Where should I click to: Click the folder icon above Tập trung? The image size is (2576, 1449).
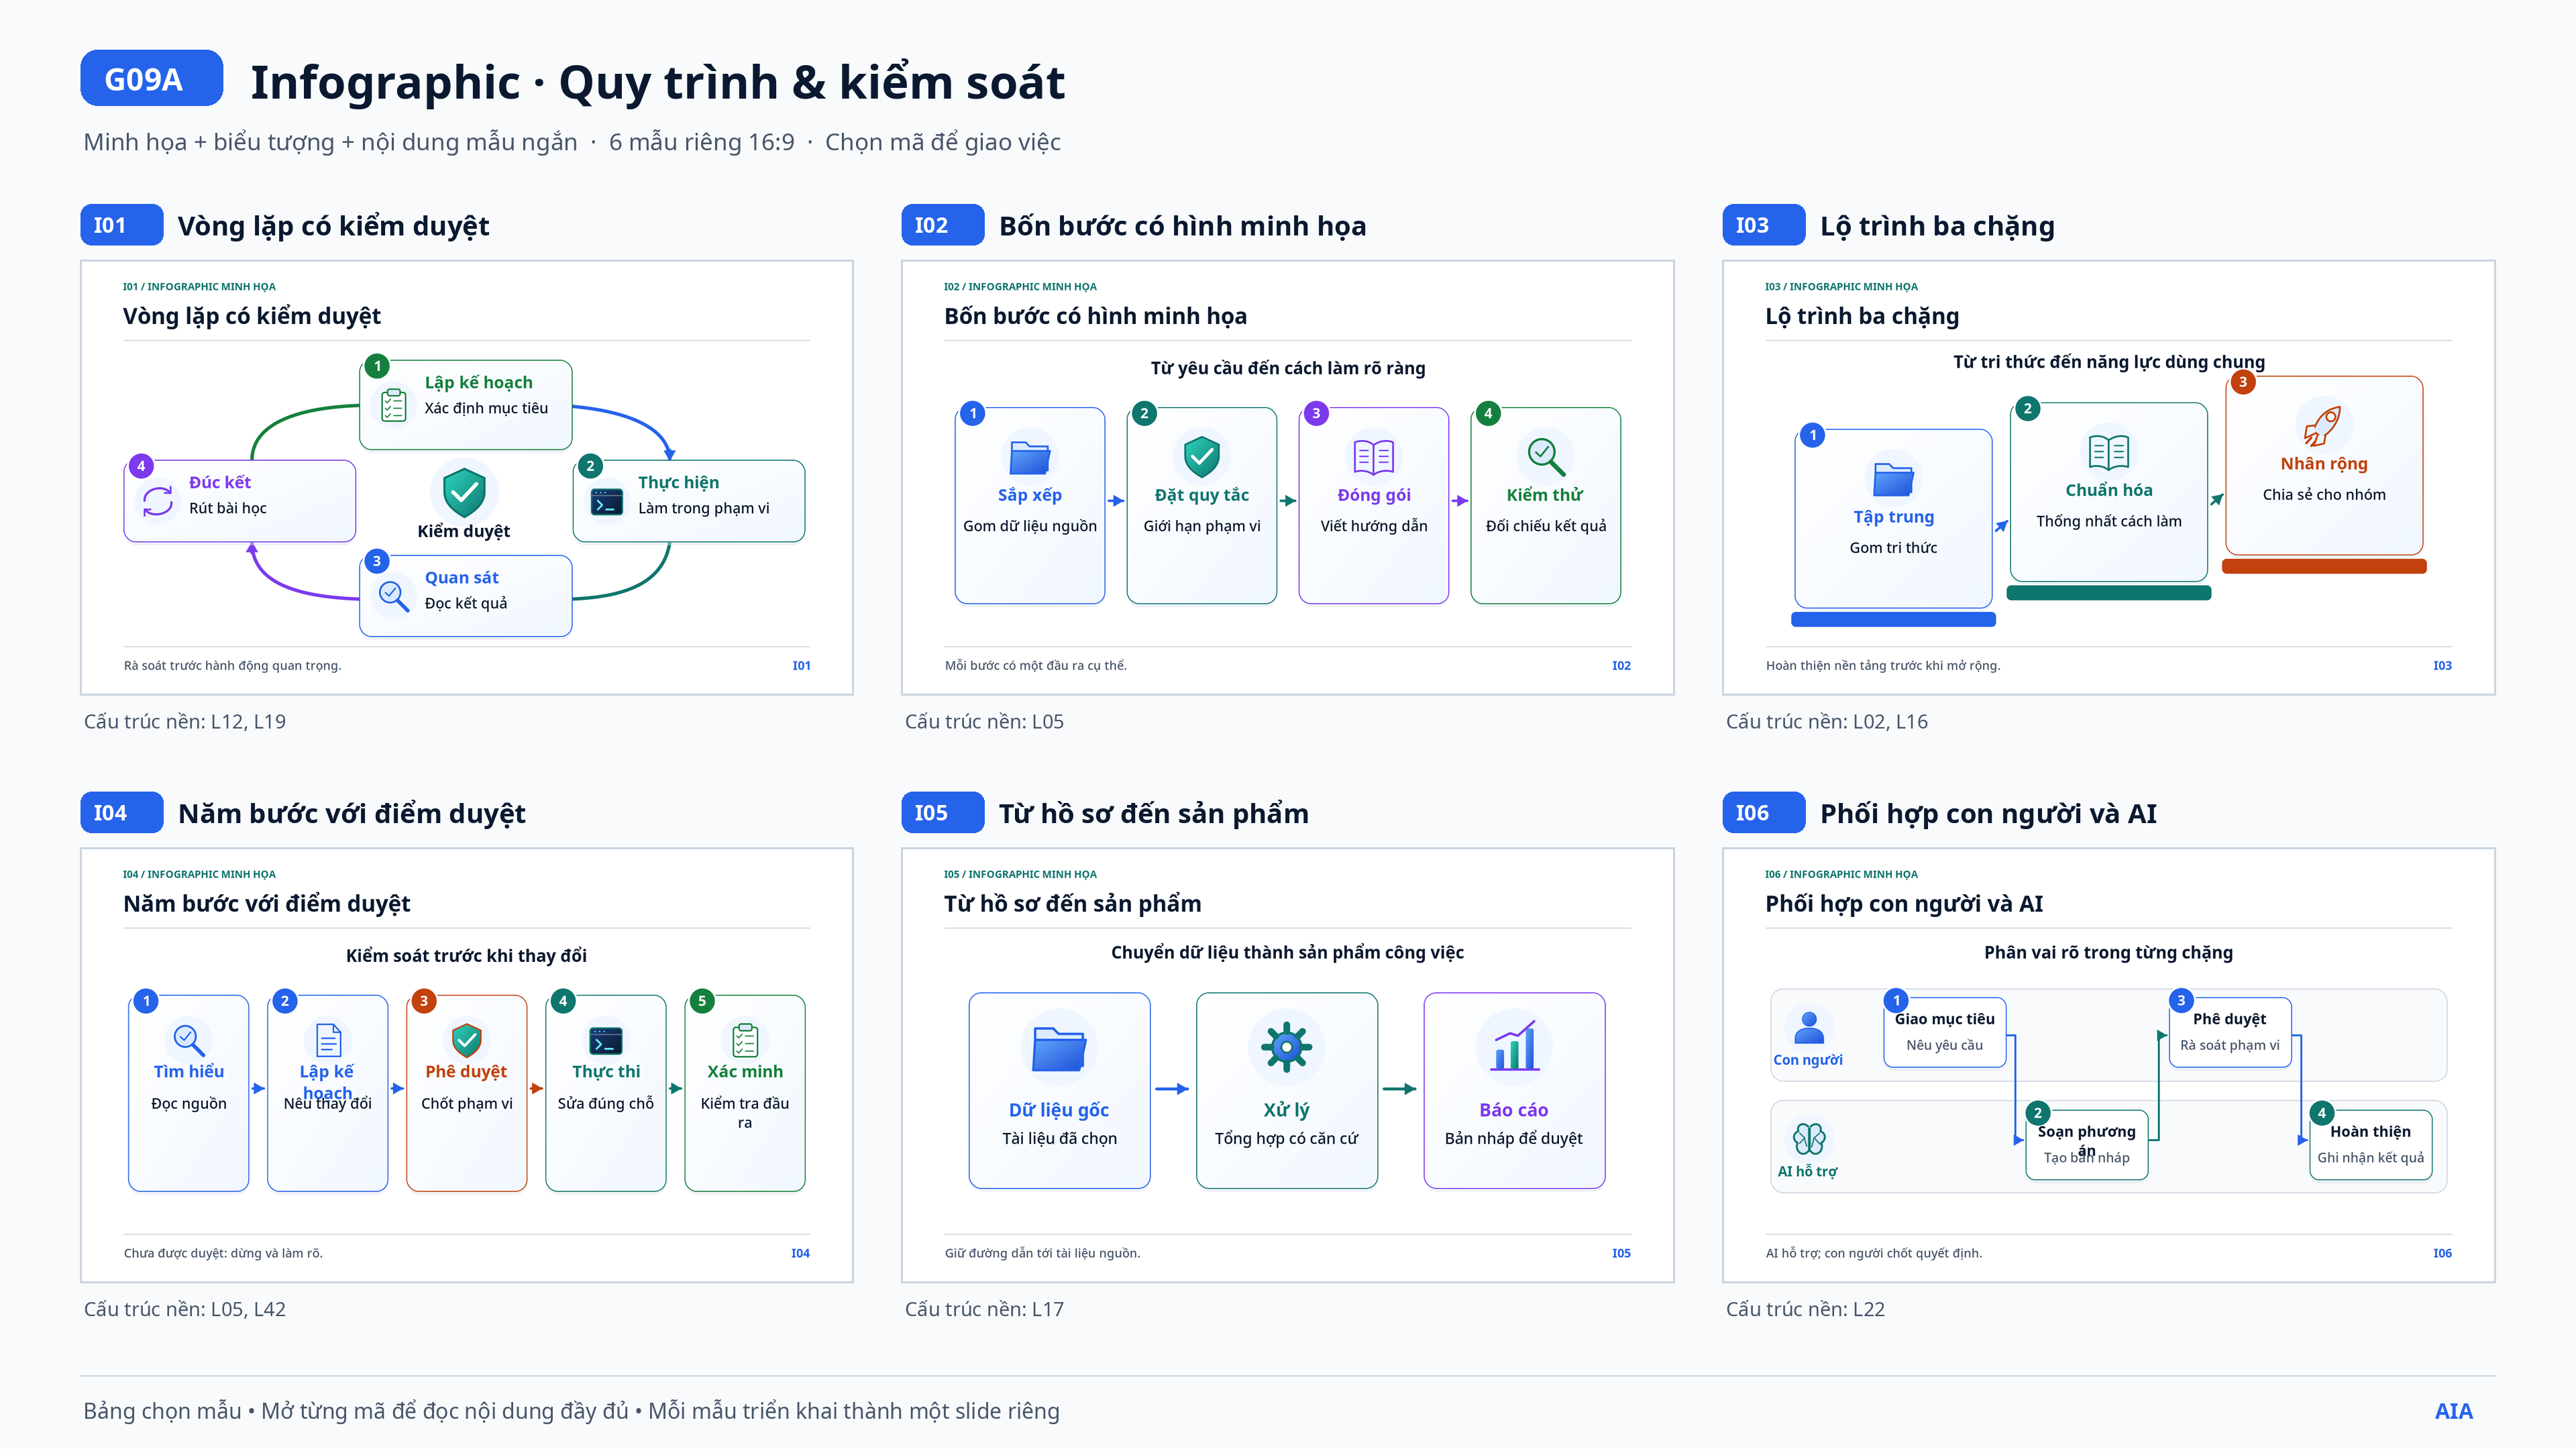coord(1893,479)
